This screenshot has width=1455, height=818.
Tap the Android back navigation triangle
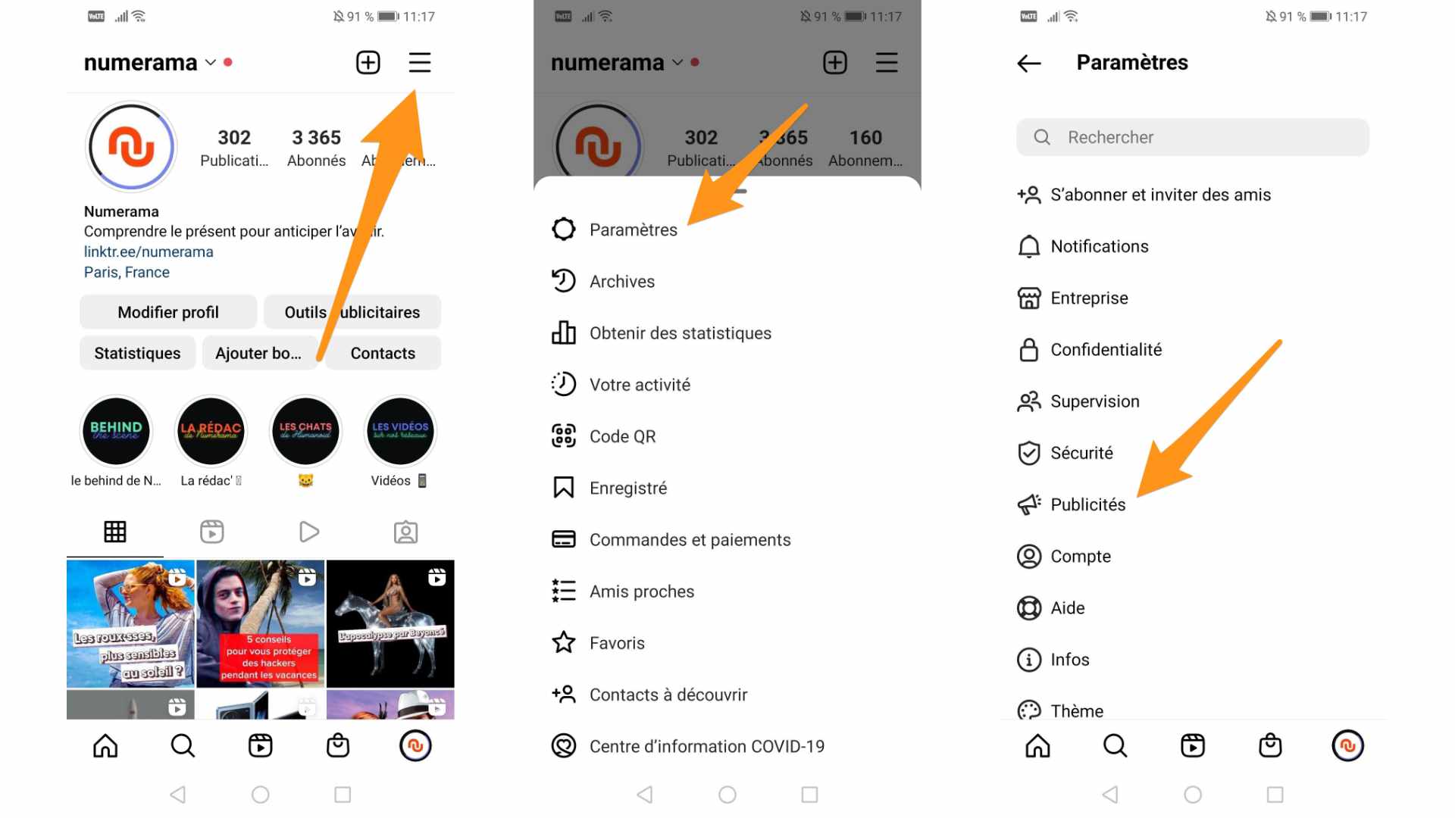[x=178, y=795]
